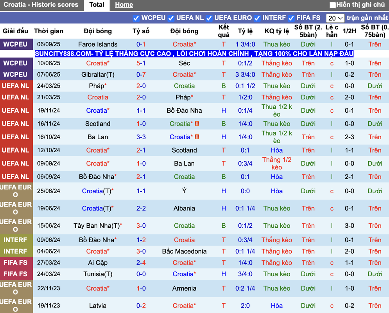Click the Gibraltar(T) team name

click(x=98, y=75)
